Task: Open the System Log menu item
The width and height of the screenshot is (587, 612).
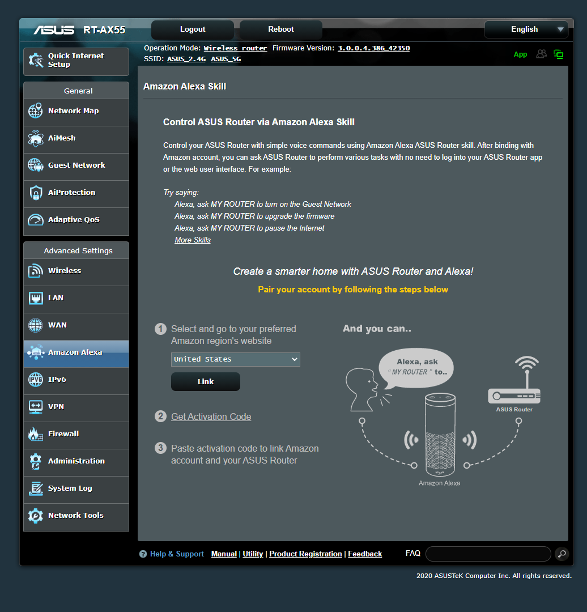Action: pyautogui.click(x=76, y=490)
